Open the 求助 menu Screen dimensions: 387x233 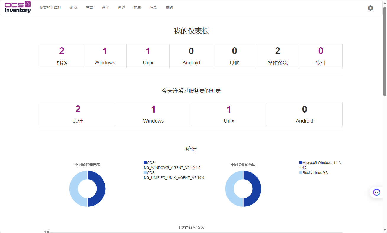(169, 8)
